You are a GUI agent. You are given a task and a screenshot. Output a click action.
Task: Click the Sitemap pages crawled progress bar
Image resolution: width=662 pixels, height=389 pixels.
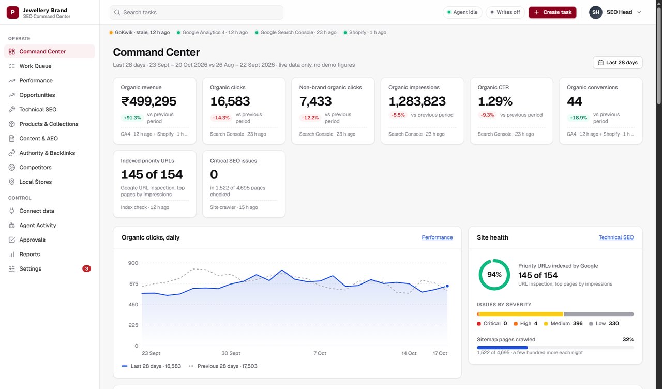(555, 348)
